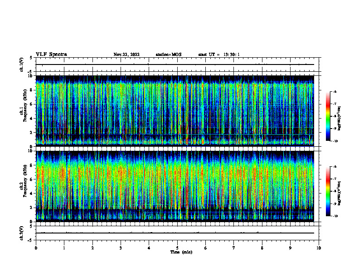Click the ch.2 spectrogram color bar
Screen dimensions: 359x278
328,191
